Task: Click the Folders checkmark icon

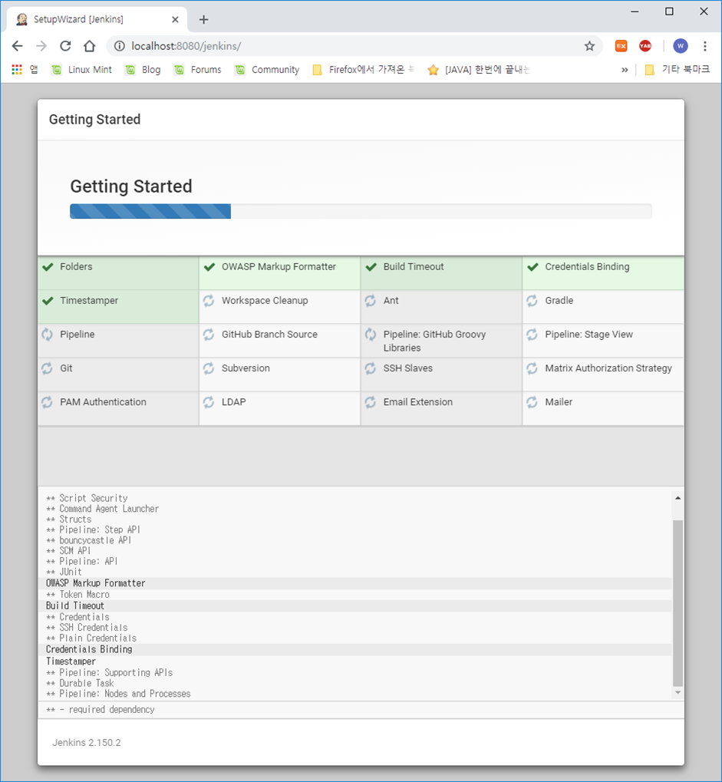Action: pyautogui.click(x=48, y=267)
